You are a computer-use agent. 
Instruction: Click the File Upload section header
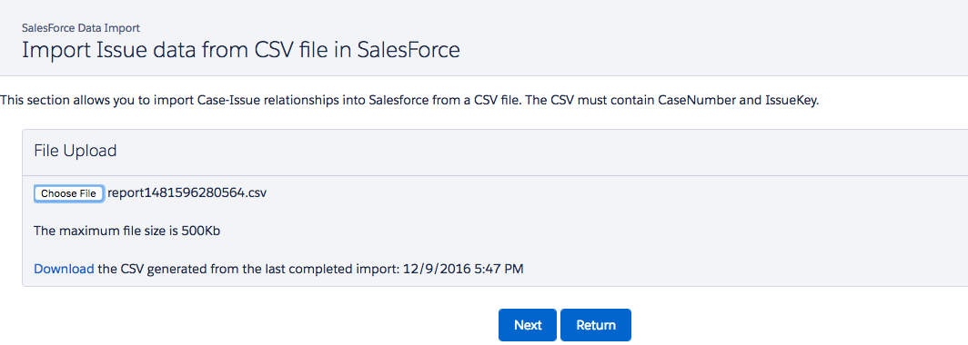pyautogui.click(x=76, y=151)
